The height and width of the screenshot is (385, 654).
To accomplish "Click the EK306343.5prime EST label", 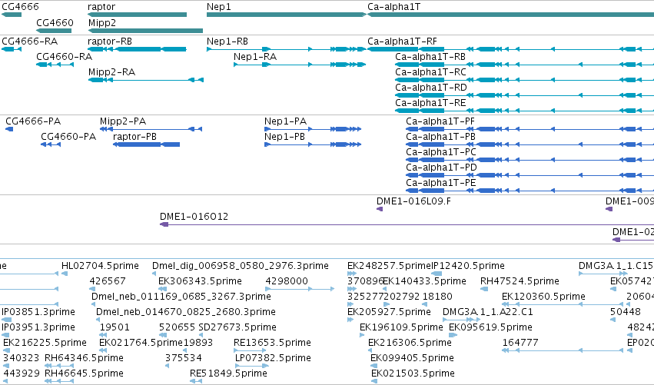I will [200, 281].
